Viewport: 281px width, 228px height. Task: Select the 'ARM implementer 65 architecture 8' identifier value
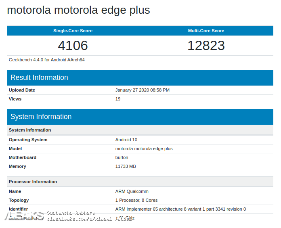[x=180, y=209]
